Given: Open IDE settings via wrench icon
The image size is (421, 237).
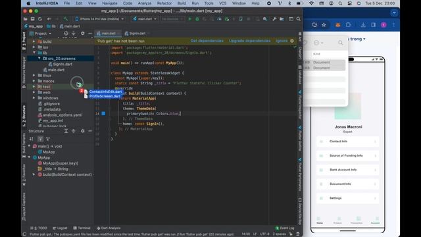Looking at the screenshot, I should point(274,19).
